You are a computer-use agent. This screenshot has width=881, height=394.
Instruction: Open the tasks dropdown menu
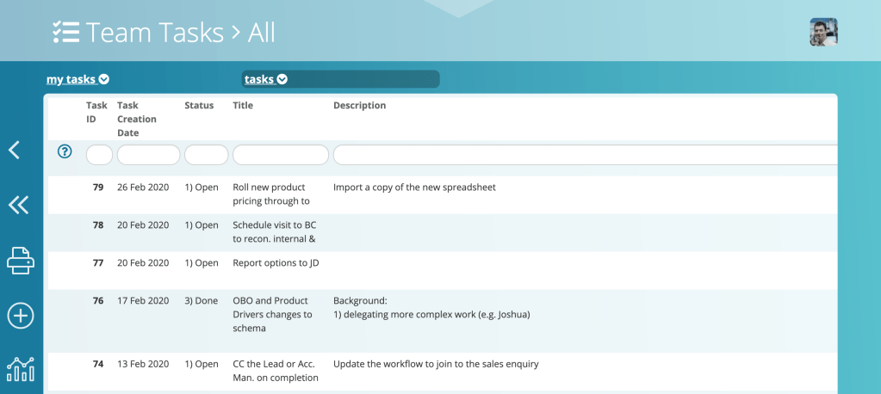point(266,79)
